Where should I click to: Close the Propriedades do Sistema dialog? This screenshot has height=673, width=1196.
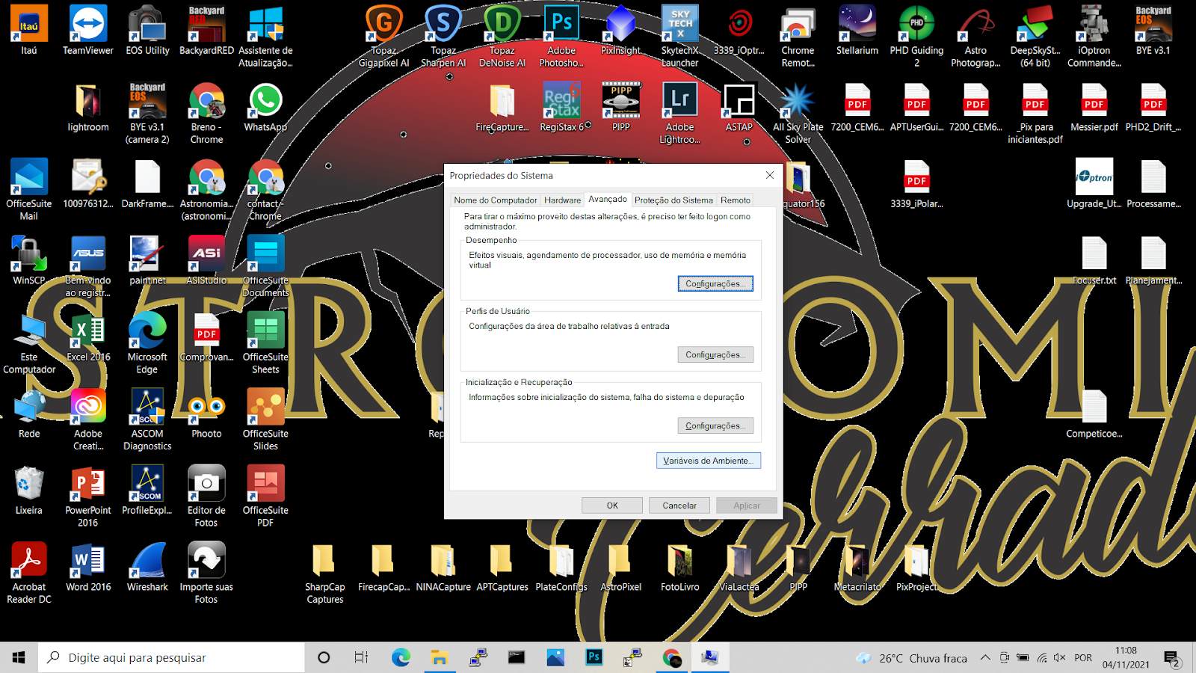click(x=770, y=175)
